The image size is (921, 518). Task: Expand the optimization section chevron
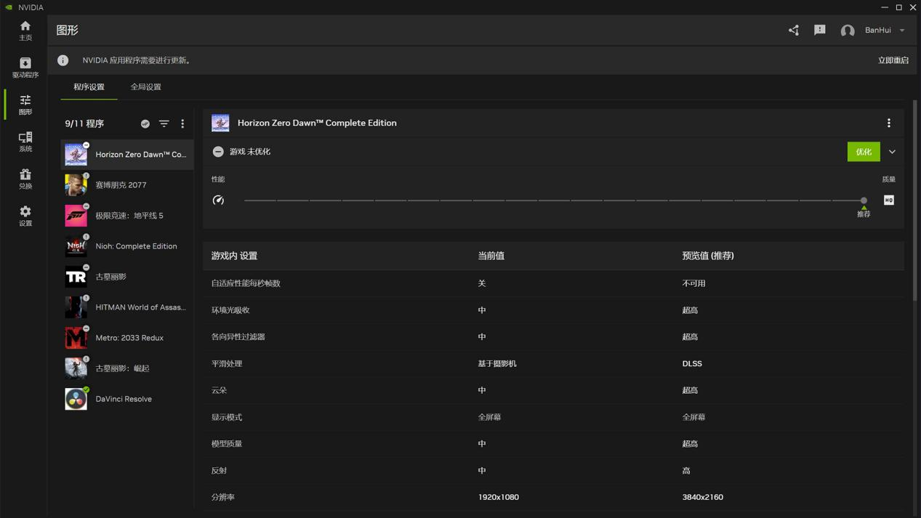pyautogui.click(x=892, y=152)
